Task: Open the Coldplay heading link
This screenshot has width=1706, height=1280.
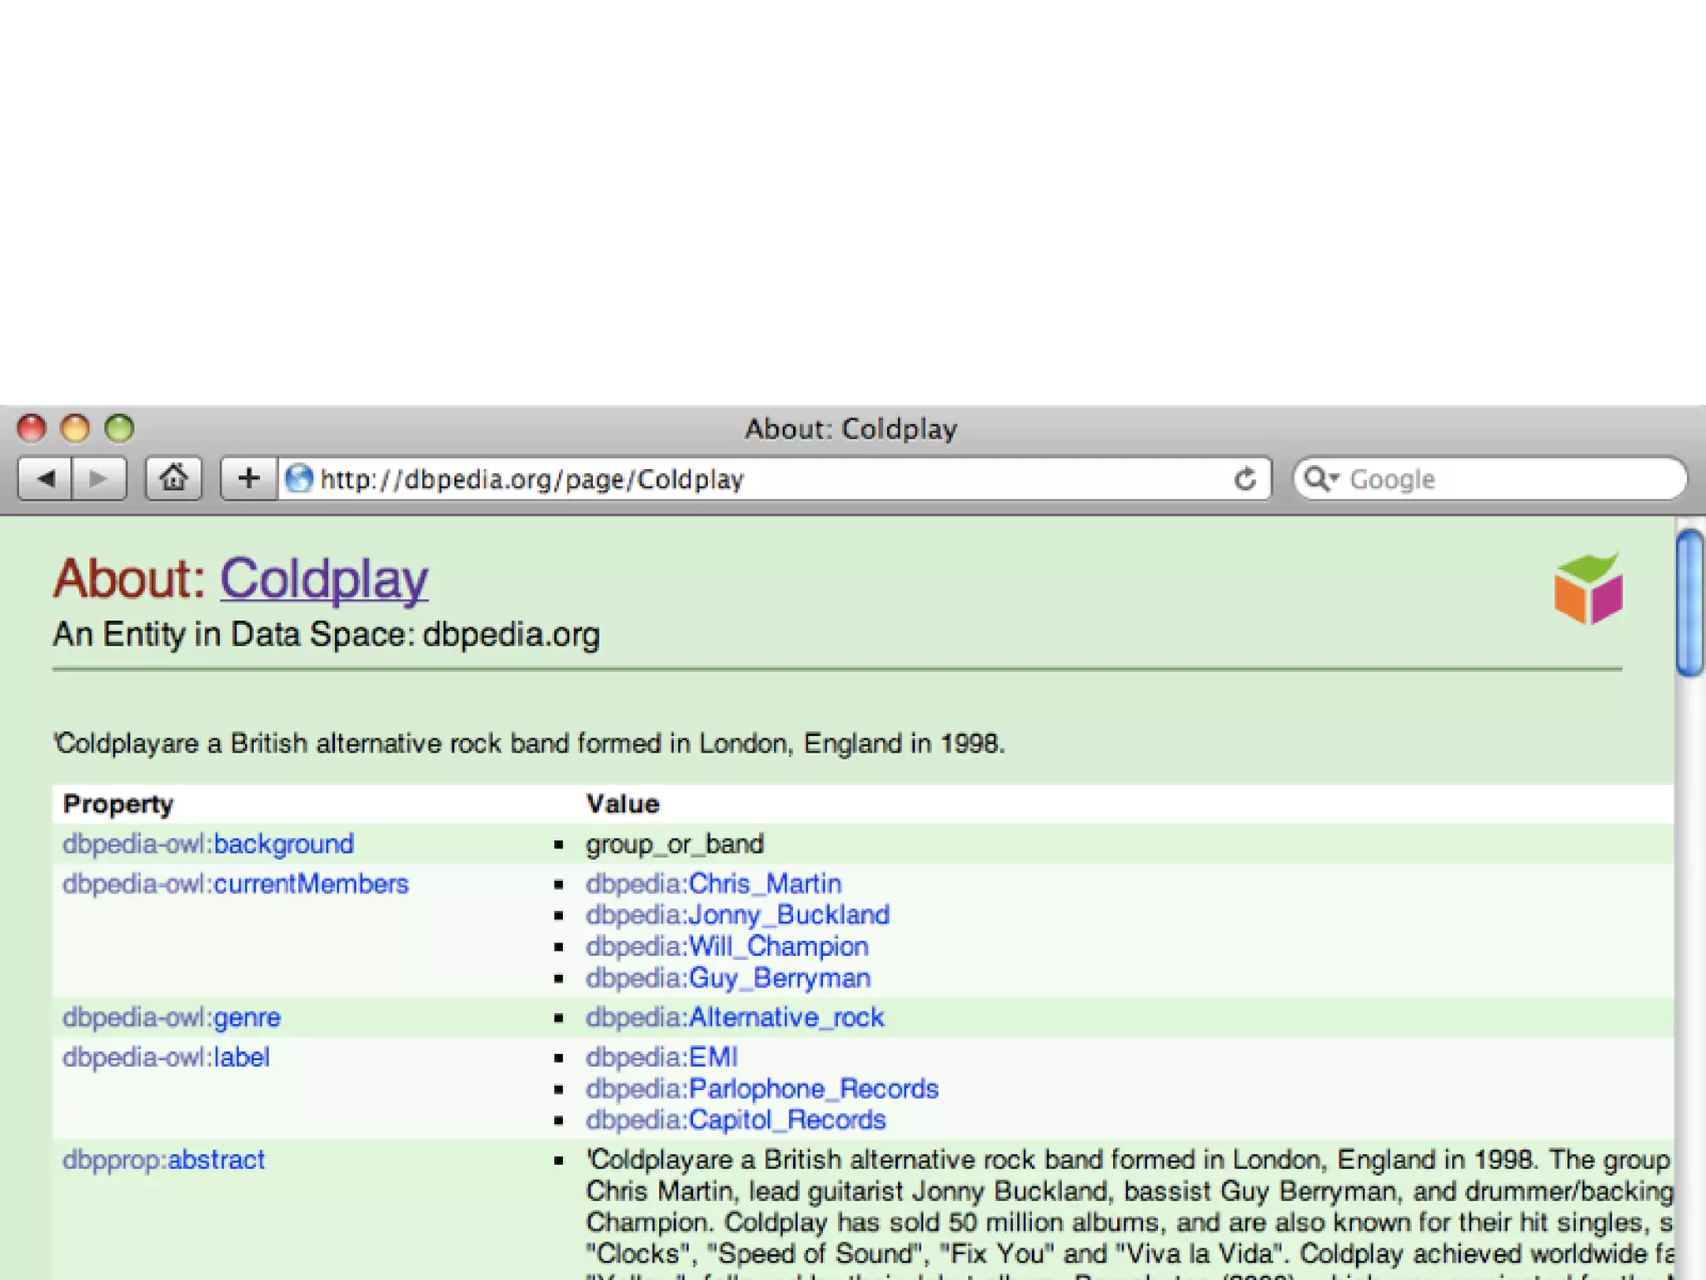Action: tap(323, 578)
